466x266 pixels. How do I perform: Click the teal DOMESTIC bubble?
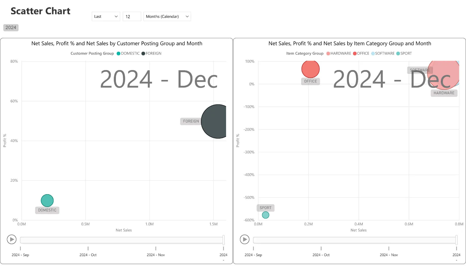click(x=47, y=200)
